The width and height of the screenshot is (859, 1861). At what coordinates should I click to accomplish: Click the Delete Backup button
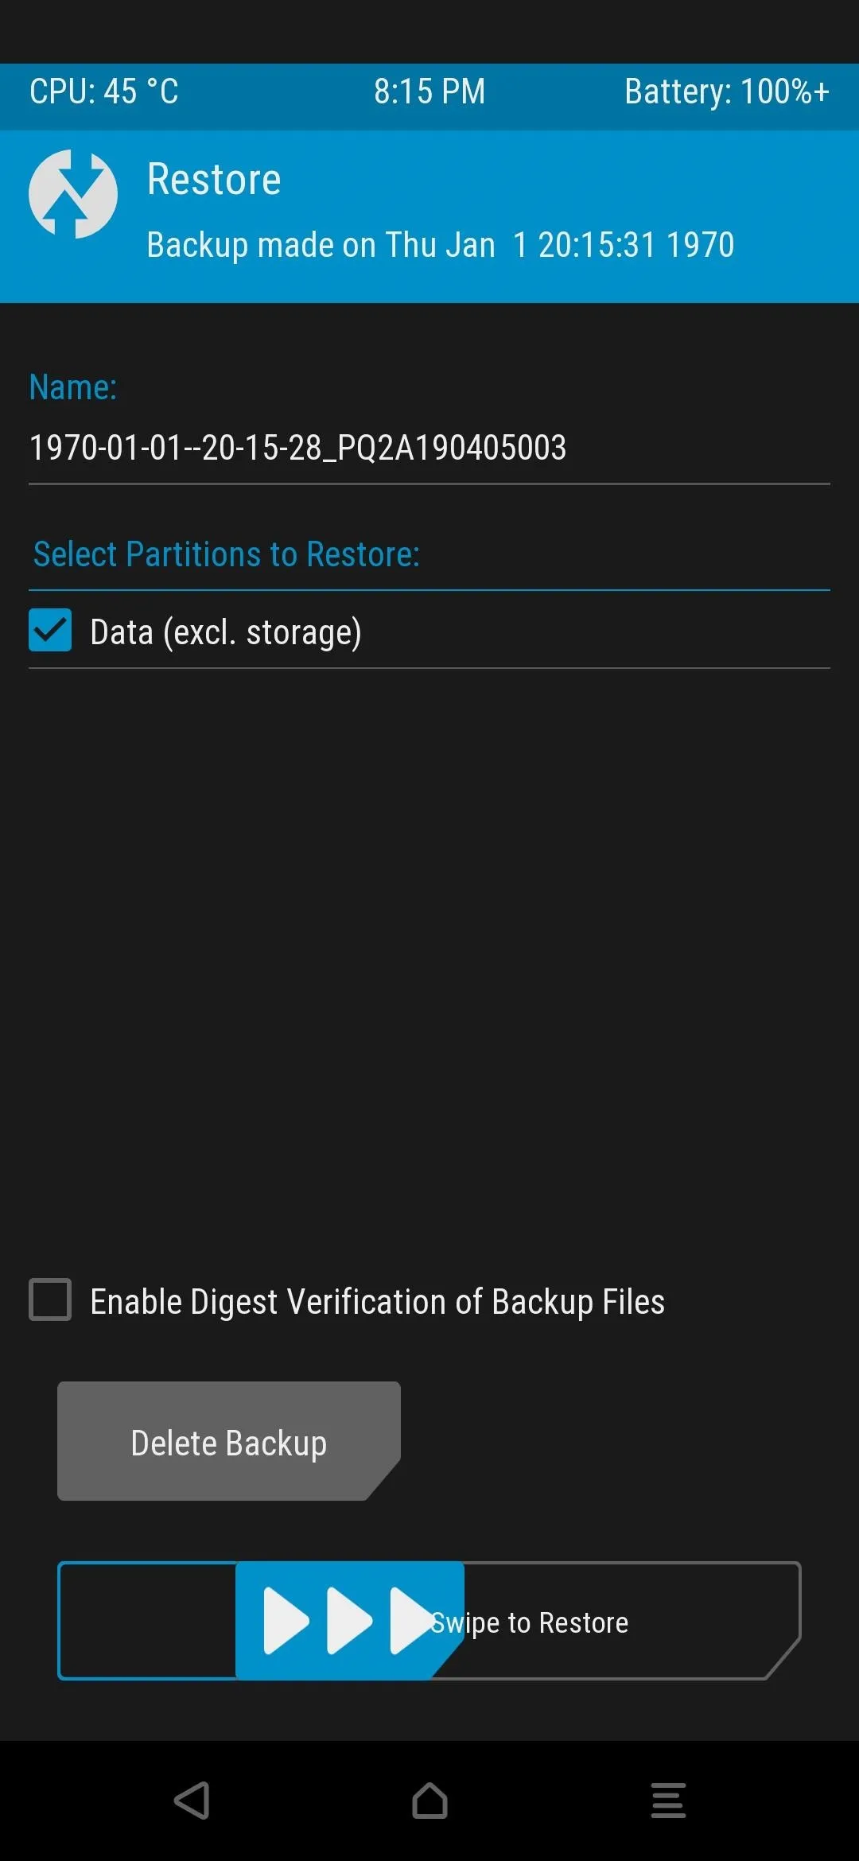pyautogui.click(x=228, y=1441)
